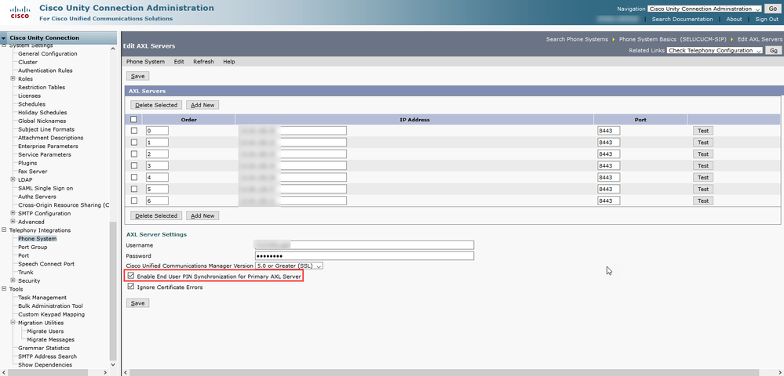
Task: Open the Refresh menu
Action: tap(203, 62)
